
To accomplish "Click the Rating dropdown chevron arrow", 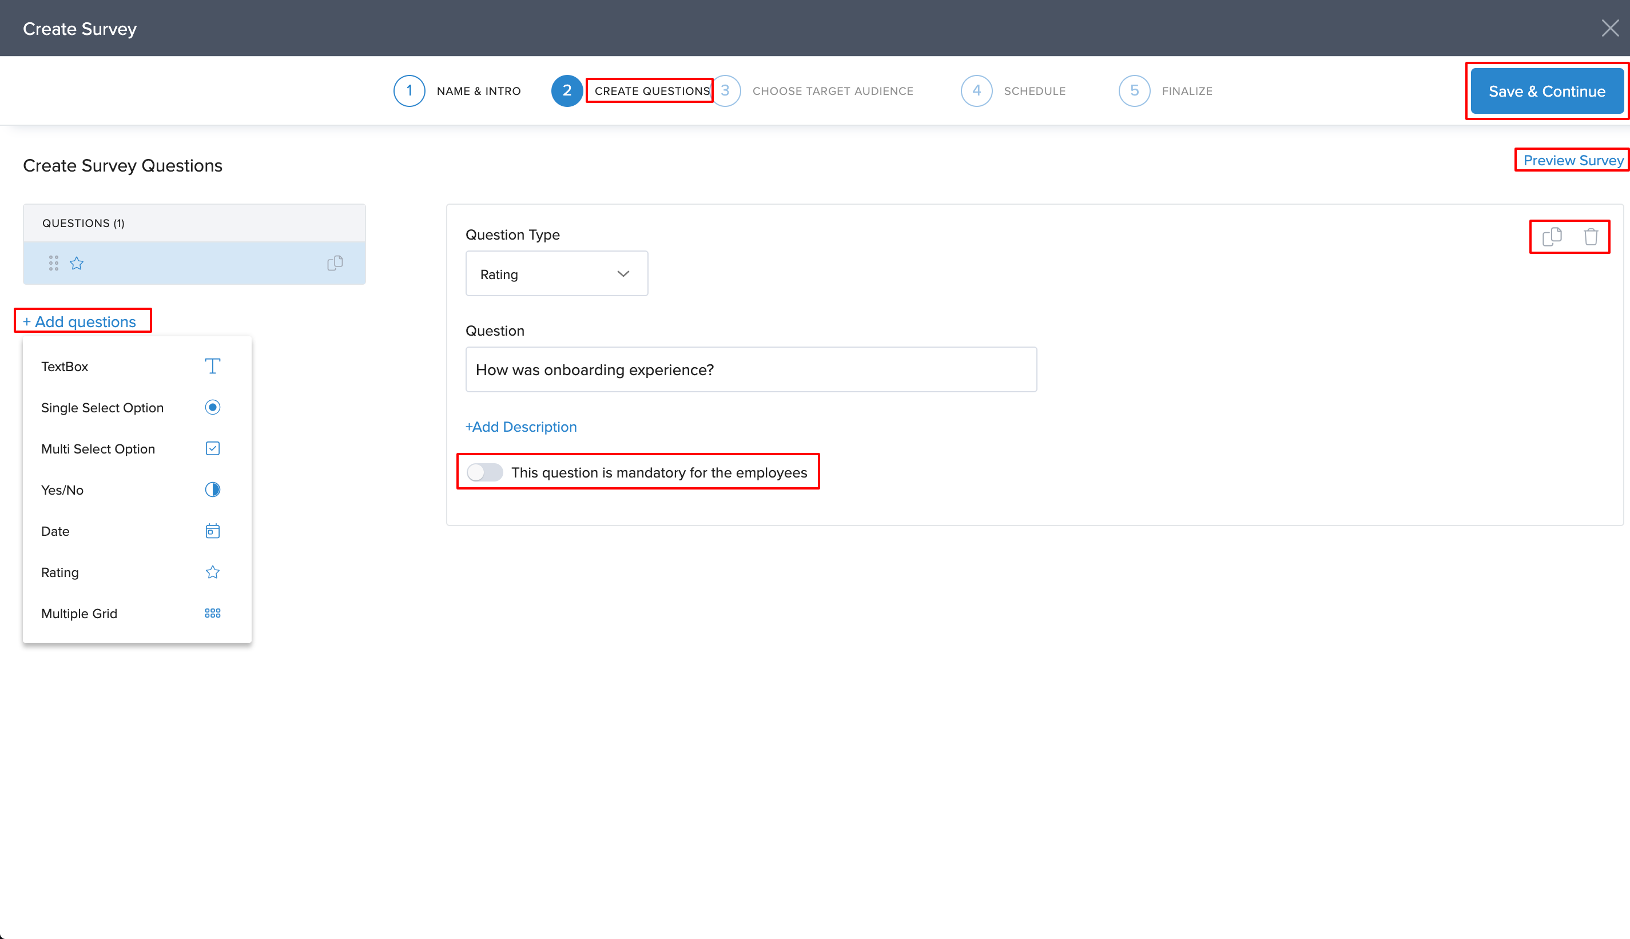I will (623, 274).
